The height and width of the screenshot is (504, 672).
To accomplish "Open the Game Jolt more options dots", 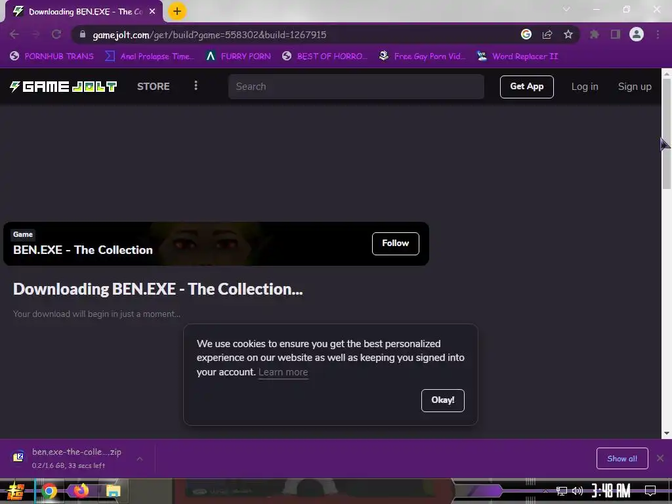I will (196, 86).
